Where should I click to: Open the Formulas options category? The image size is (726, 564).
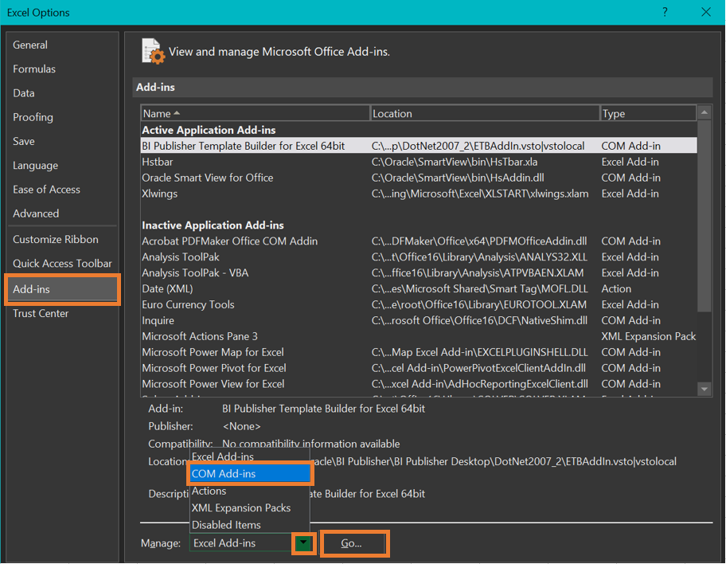pyautogui.click(x=34, y=69)
